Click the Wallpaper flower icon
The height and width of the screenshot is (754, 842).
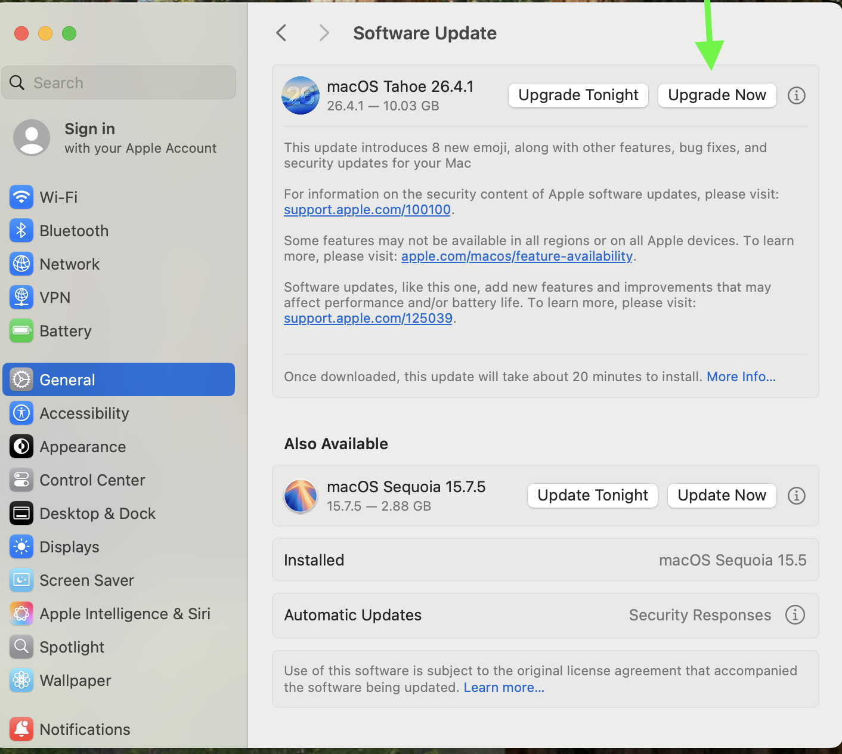click(x=21, y=680)
